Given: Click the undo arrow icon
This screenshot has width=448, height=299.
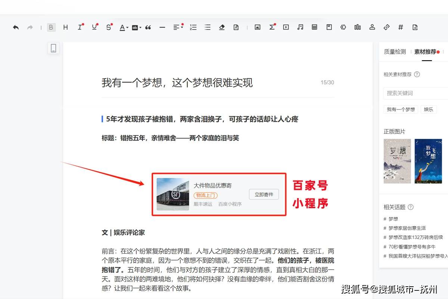Looking at the screenshot, I should click(16, 27).
